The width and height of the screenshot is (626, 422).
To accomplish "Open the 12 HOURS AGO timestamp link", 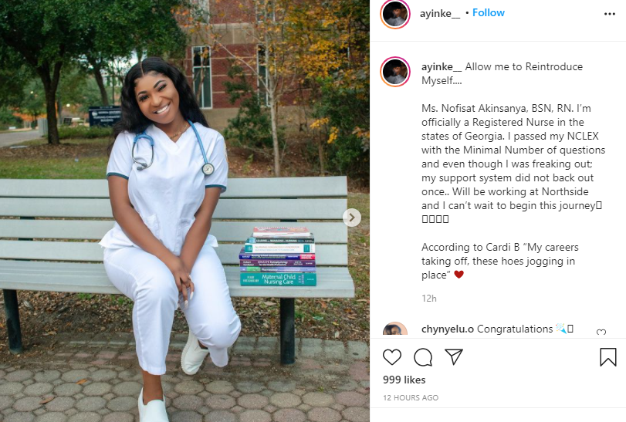I will [x=411, y=397].
